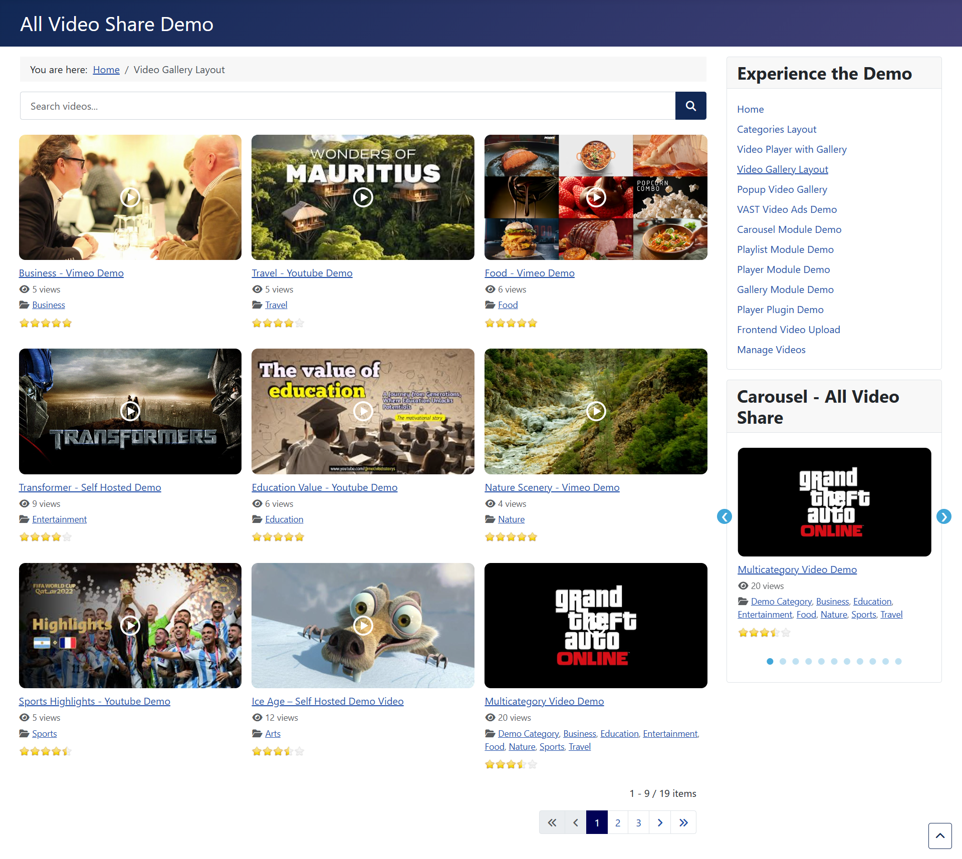Viewport: 962px width, 859px height.
Task: Go to pagination page 3
Action: pos(639,822)
